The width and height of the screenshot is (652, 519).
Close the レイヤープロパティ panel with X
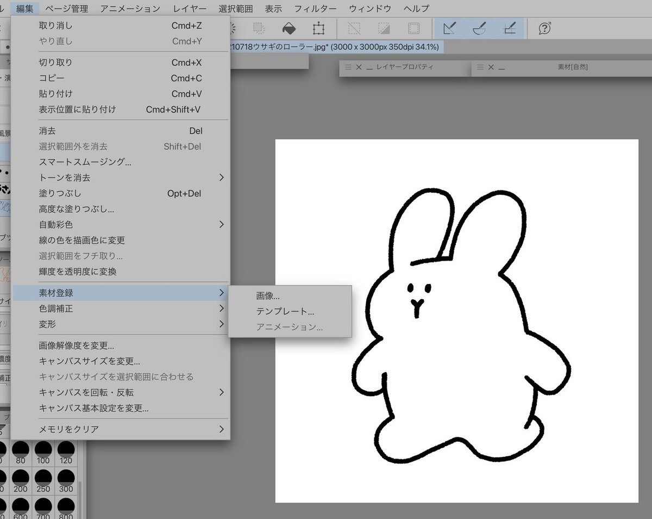358,67
